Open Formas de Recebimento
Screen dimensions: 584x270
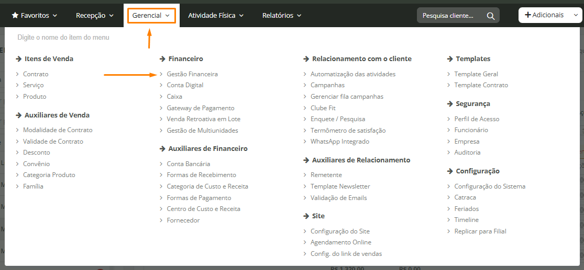point(202,175)
